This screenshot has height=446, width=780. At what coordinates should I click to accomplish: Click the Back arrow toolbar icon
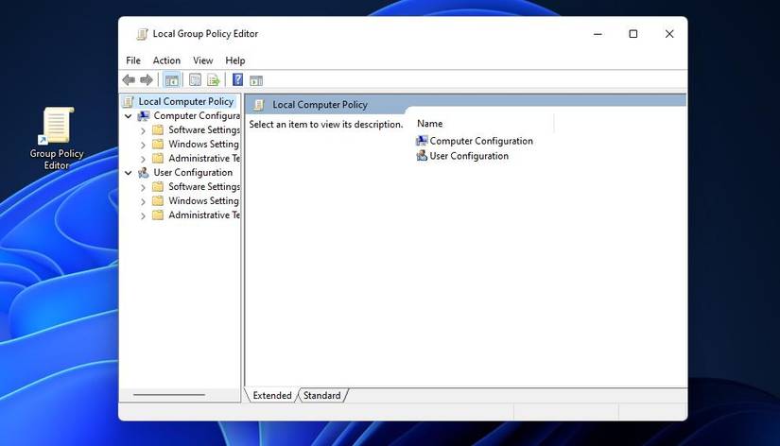129,80
